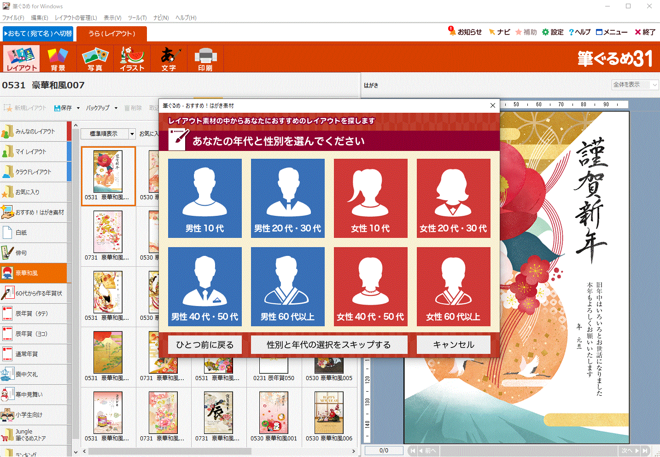Open the 写真 (photo) tool
This screenshot has height=457, width=660.
(x=95, y=58)
